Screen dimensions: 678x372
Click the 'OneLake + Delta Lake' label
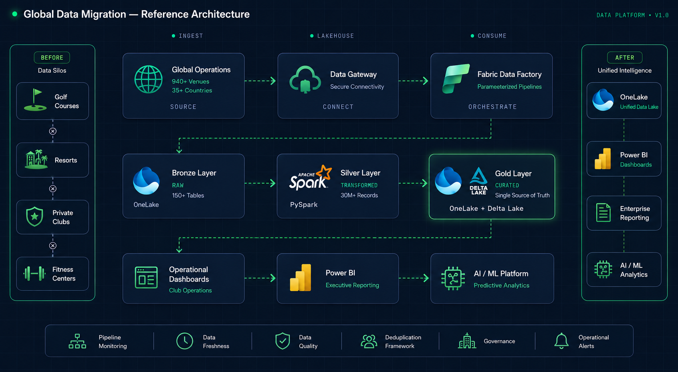pyautogui.click(x=486, y=208)
